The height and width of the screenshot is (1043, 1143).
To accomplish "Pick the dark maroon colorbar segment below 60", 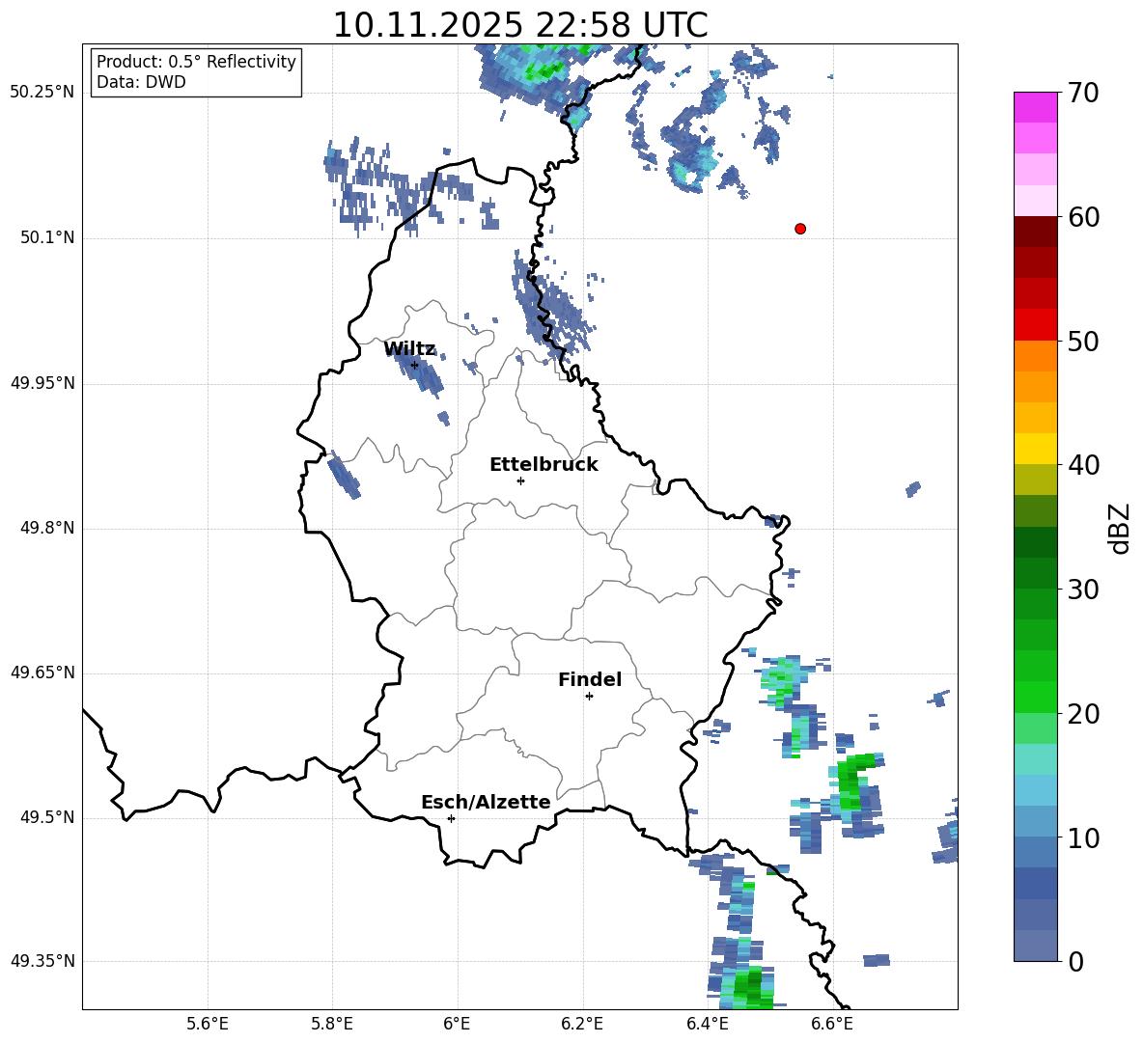I will coord(1035,231).
